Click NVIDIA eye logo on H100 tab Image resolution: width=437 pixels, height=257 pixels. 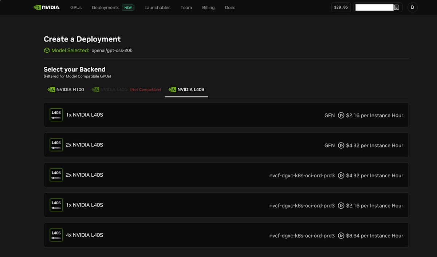coord(51,89)
